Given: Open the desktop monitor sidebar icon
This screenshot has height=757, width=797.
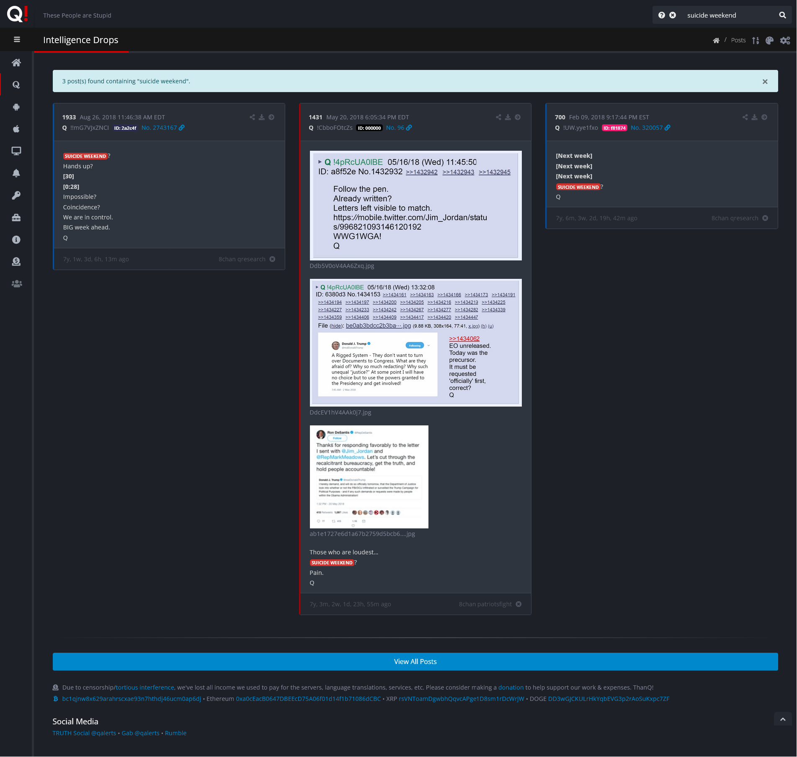Looking at the screenshot, I should (16, 151).
